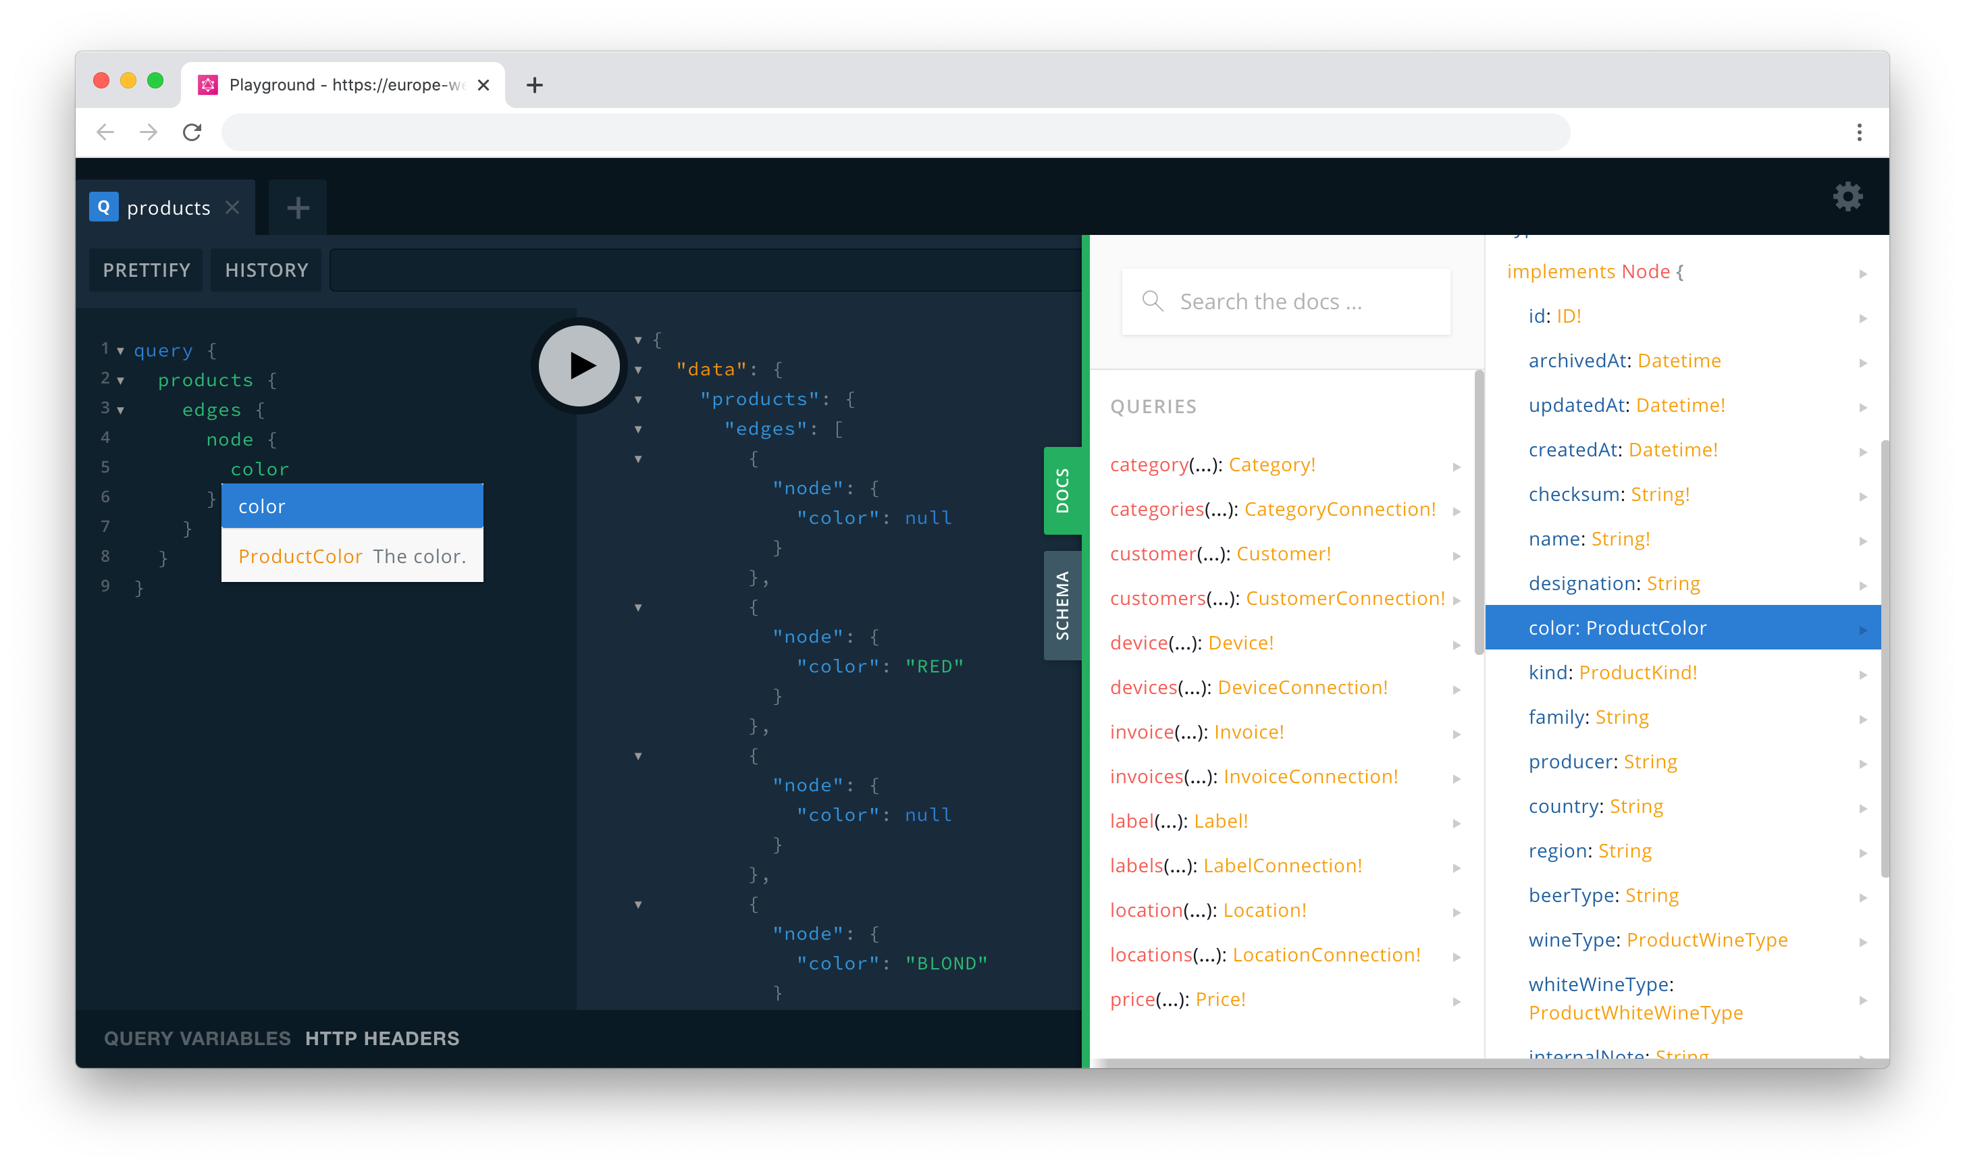
Task: Click the HISTORY button
Action: click(267, 270)
